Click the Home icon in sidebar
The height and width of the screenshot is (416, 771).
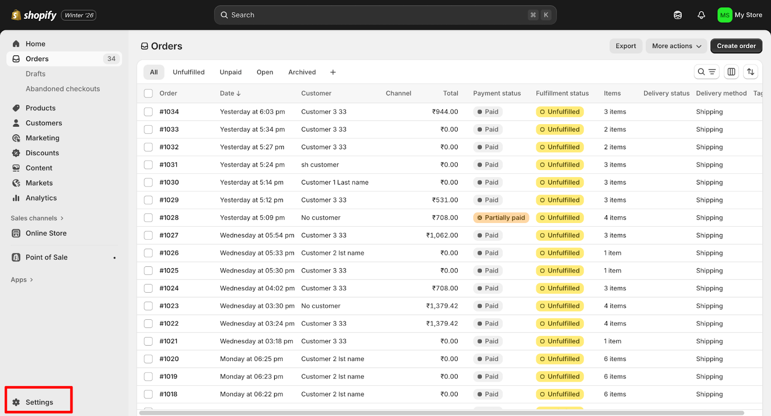(x=16, y=44)
